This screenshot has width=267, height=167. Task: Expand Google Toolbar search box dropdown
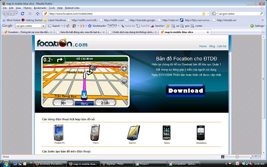[x=43, y=26]
